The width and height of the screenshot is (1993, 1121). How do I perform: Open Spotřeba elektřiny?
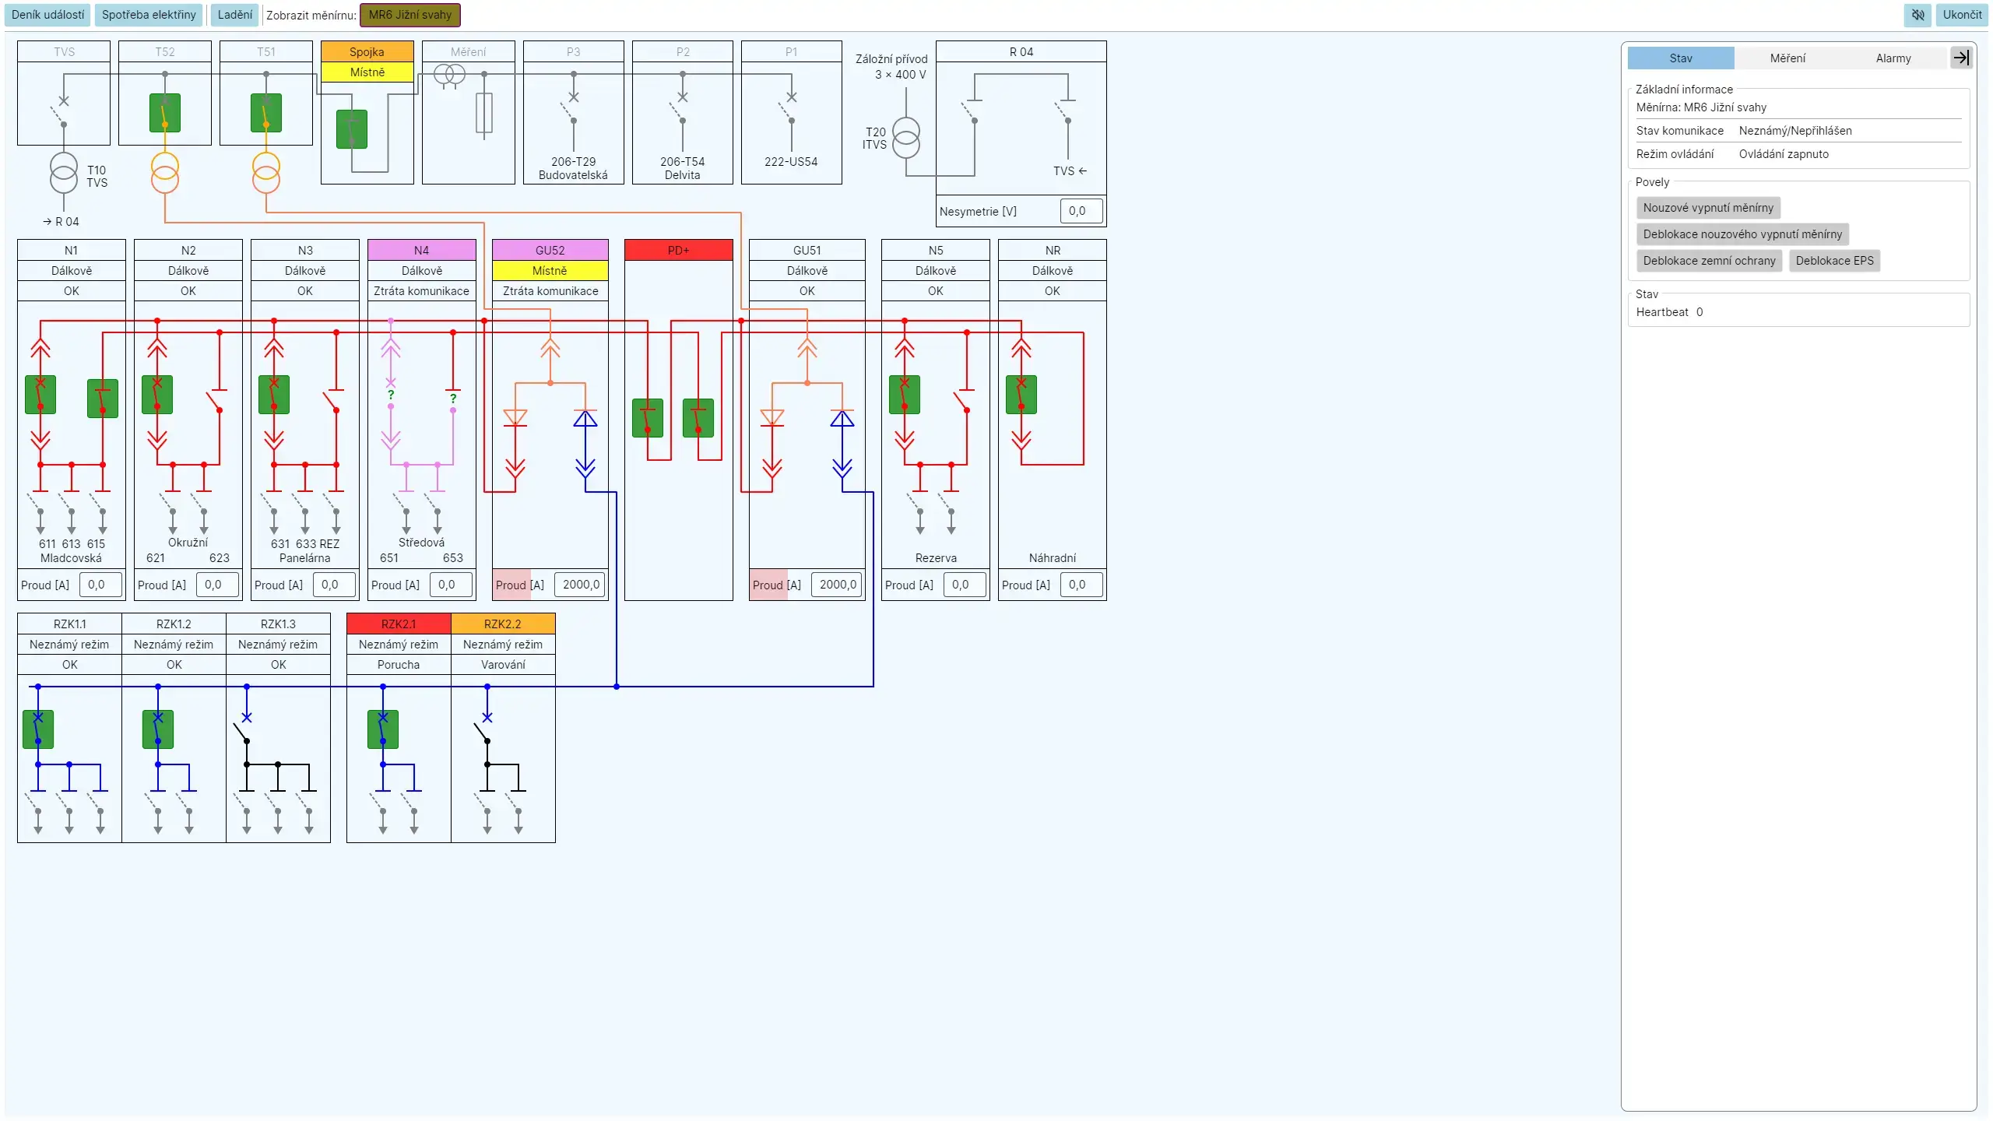point(149,15)
